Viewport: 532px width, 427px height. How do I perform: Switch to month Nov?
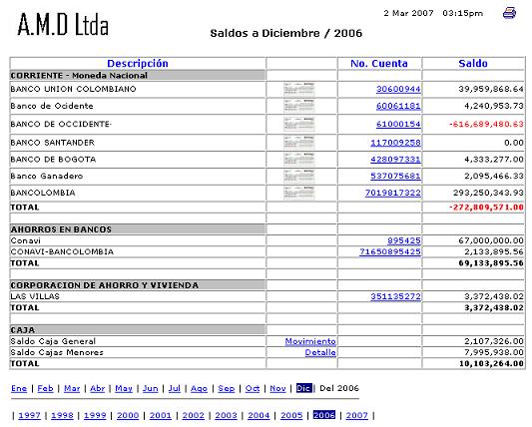pos(277,388)
